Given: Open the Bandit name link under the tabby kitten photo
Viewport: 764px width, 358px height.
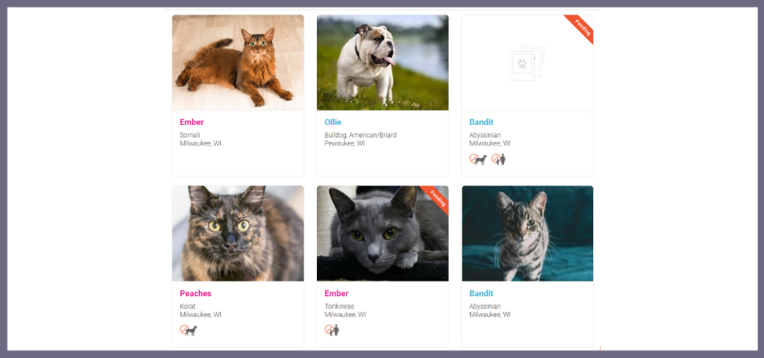Looking at the screenshot, I should [481, 293].
